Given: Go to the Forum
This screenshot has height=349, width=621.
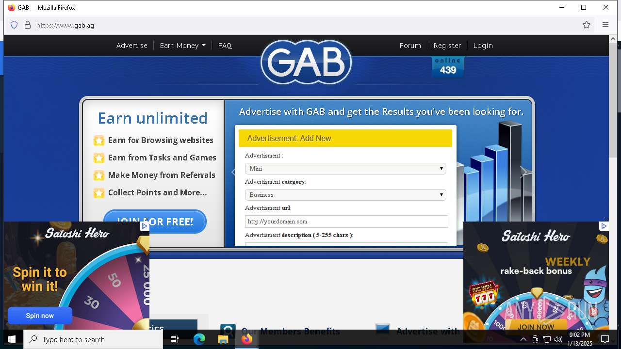Looking at the screenshot, I should pyautogui.click(x=410, y=46).
